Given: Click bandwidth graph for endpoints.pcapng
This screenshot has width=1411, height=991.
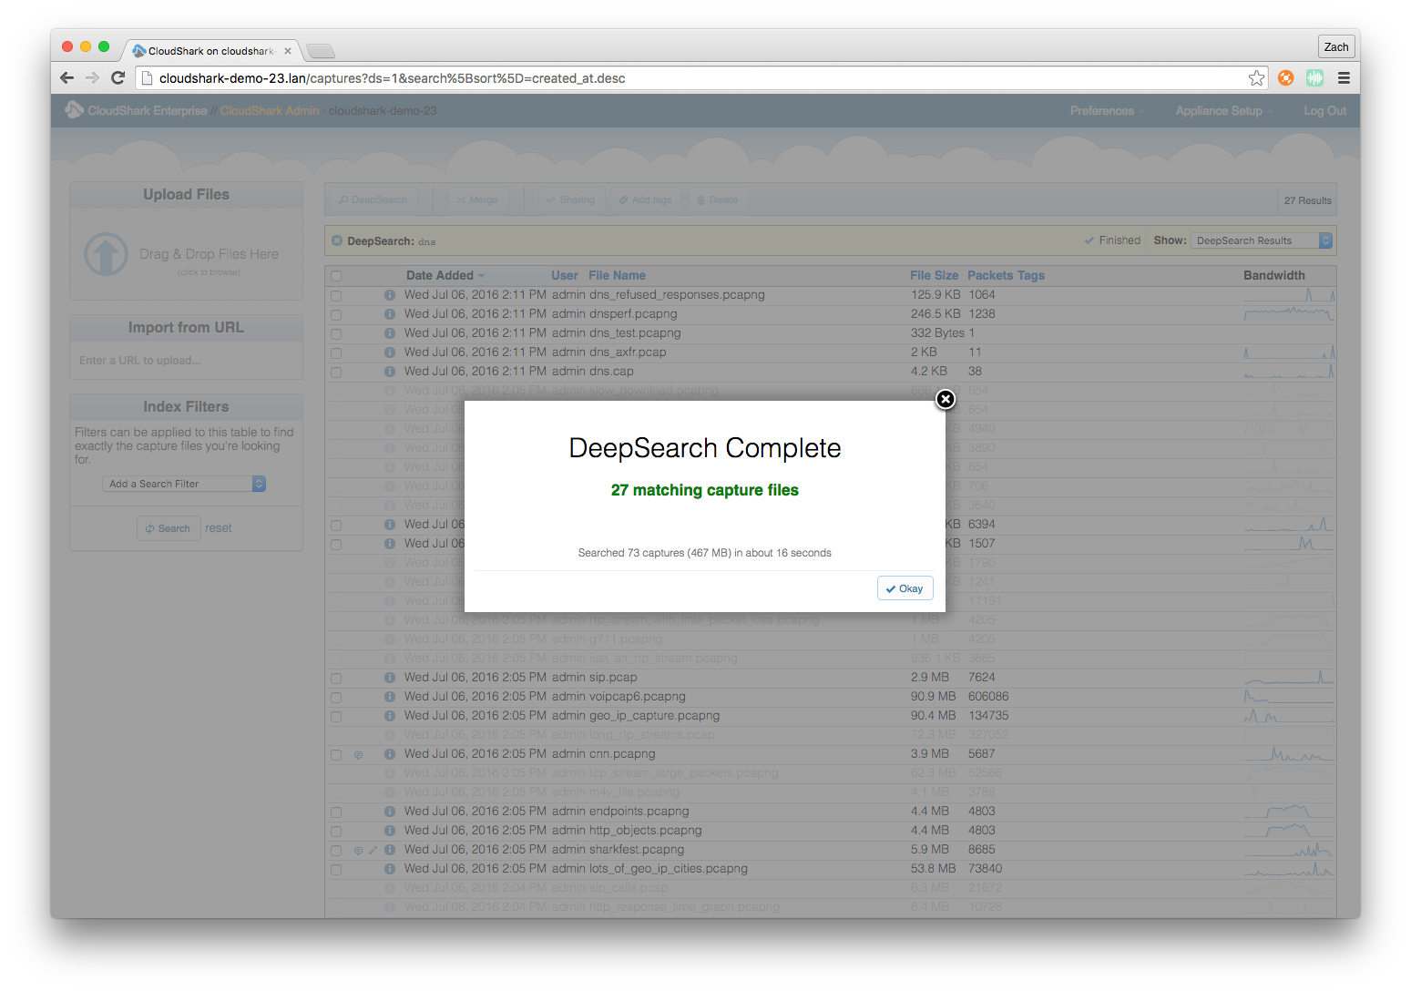Looking at the screenshot, I should click(x=1289, y=812).
